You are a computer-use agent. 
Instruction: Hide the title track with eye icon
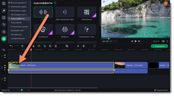click(x=5, y=55)
